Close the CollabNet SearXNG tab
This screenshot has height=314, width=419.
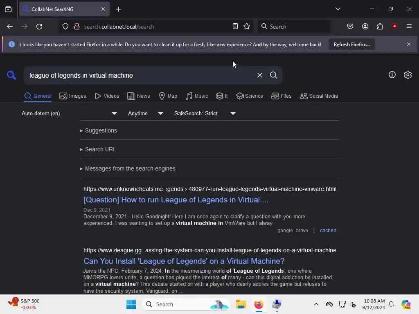tap(103, 9)
